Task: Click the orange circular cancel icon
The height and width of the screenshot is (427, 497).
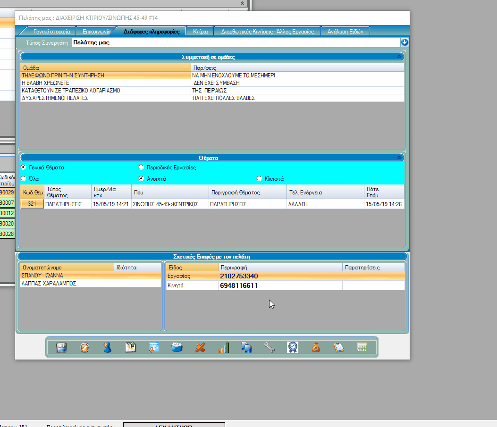Action: [x=84, y=348]
